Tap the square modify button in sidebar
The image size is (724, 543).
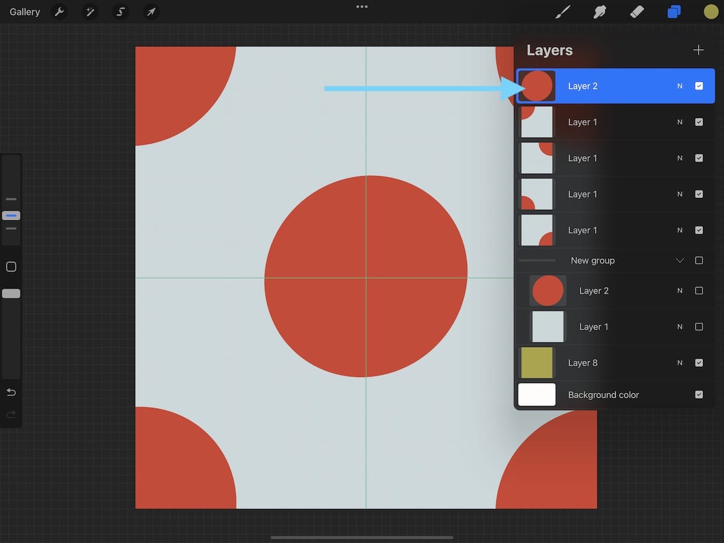[x=11, y=267]
